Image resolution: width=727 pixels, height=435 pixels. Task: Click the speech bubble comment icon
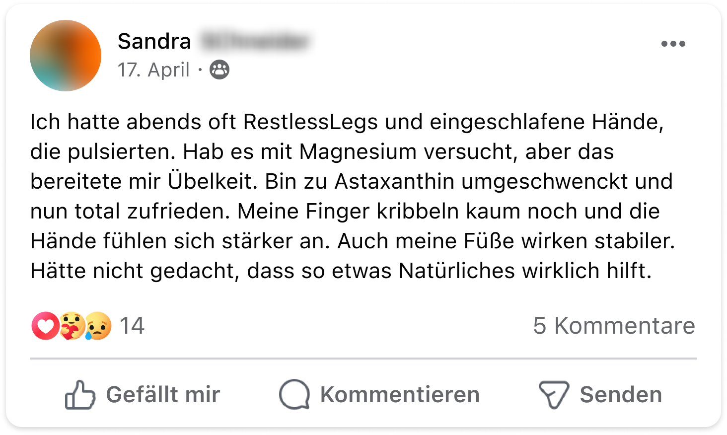tap(294, 395)
